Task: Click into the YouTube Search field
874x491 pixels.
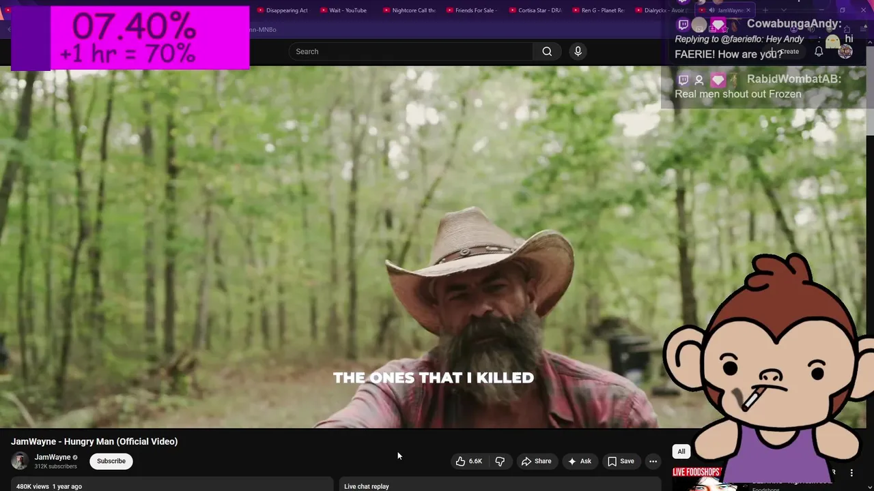Action: 410,51
